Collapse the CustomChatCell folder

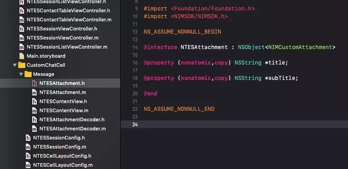pyautogui.click(x=15, y=65)
